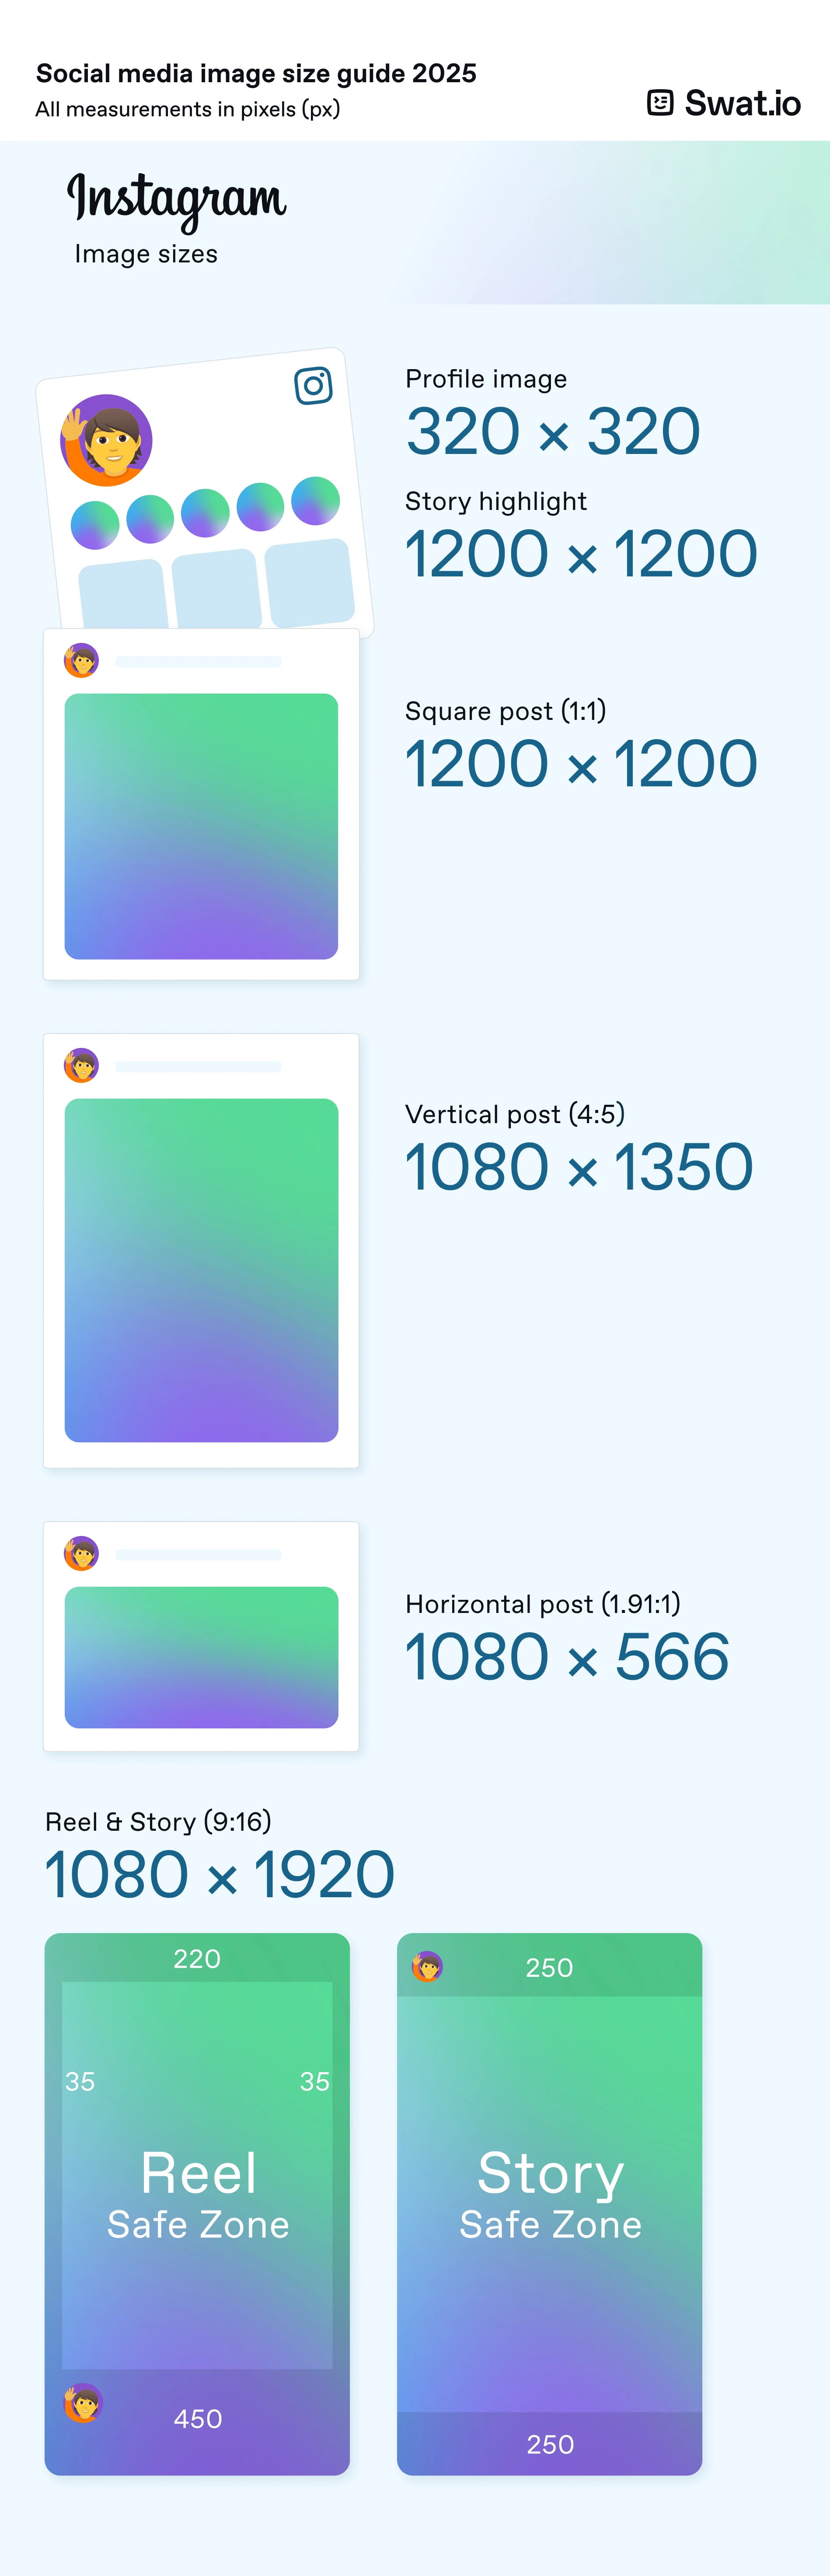Click the Instagram camera icon on profile mockup
This screenshot has width=830, height=2576.
coord(313,385)
